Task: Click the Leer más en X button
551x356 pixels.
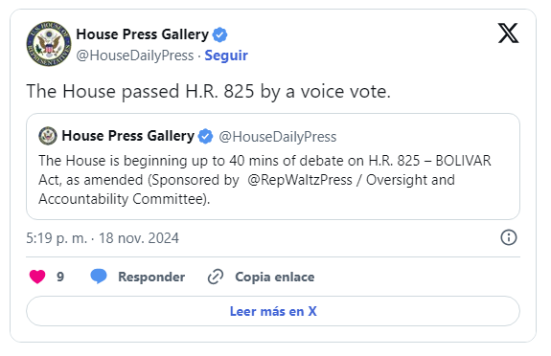Action: click(273, 311)
